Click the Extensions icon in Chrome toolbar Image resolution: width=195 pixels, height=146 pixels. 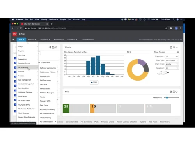171,28
